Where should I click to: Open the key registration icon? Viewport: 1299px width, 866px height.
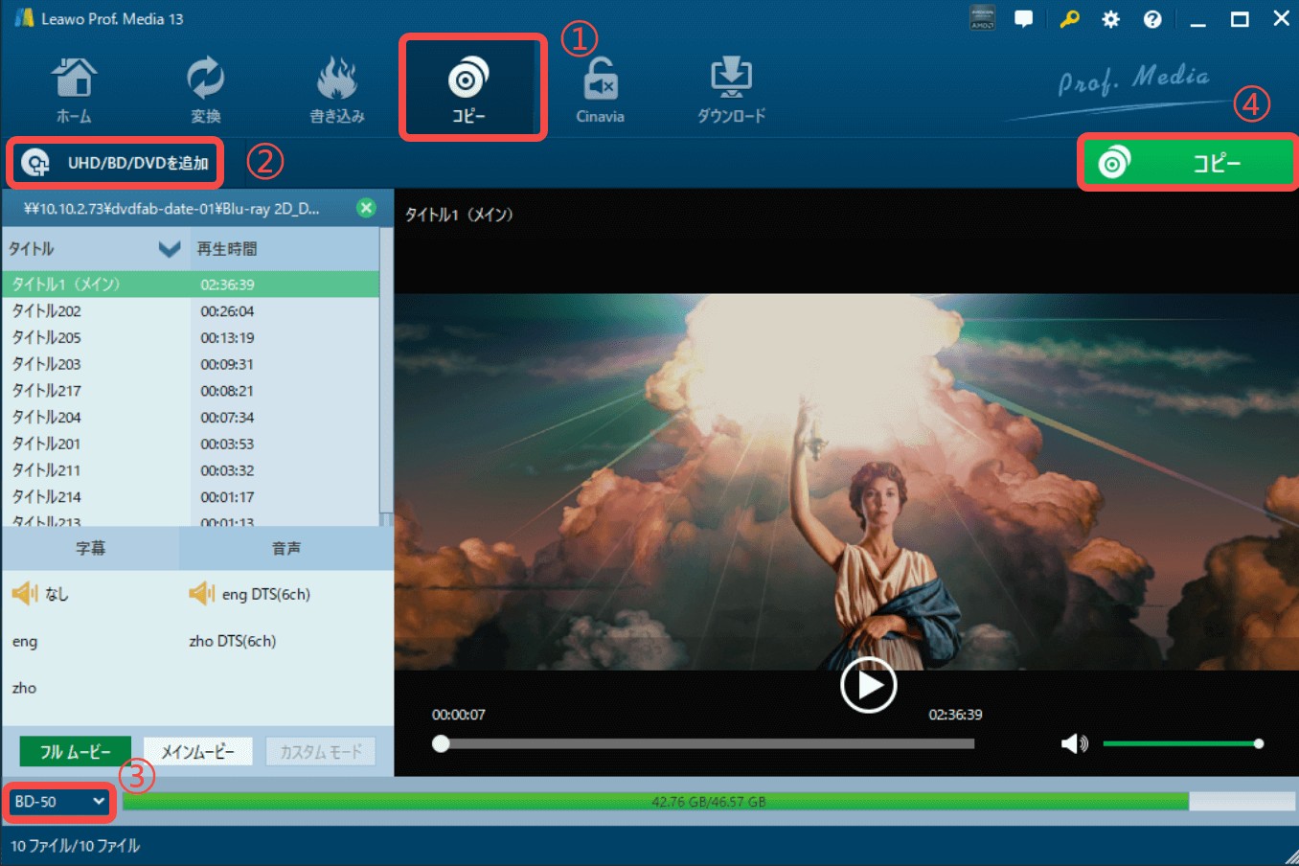pos(1069,18)
